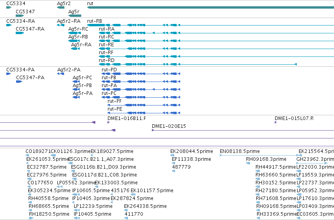
Task: Choose the rut-PF protein label
Action: point(115,101)
